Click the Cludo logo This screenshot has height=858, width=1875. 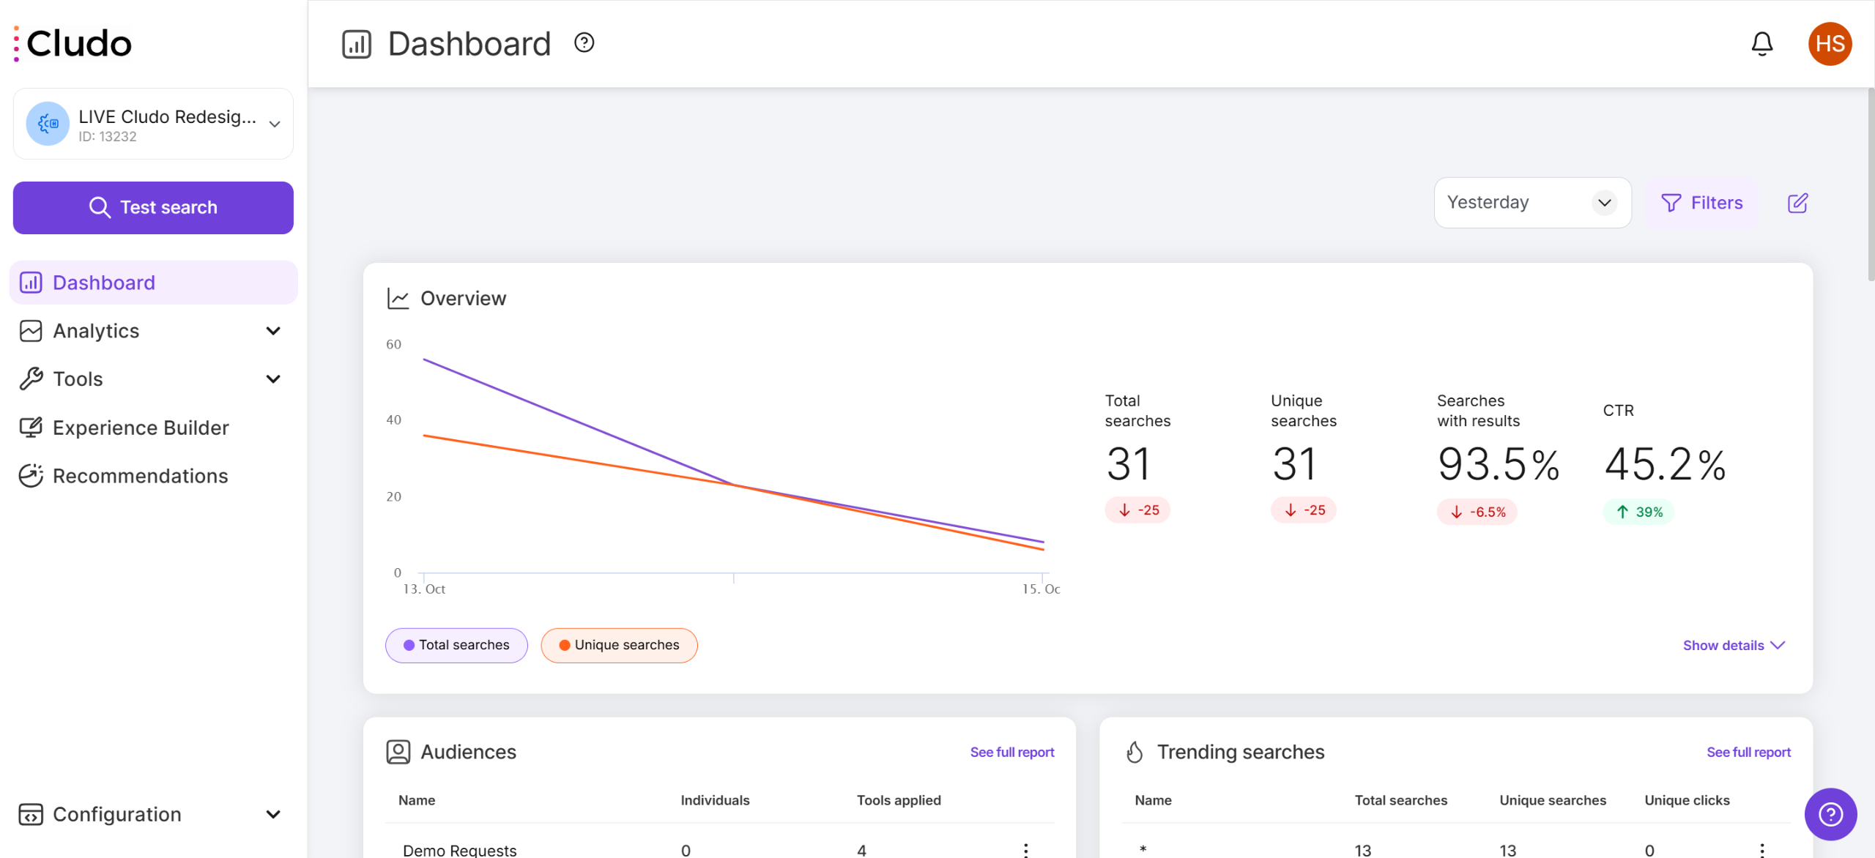click(x=73, y=44)
